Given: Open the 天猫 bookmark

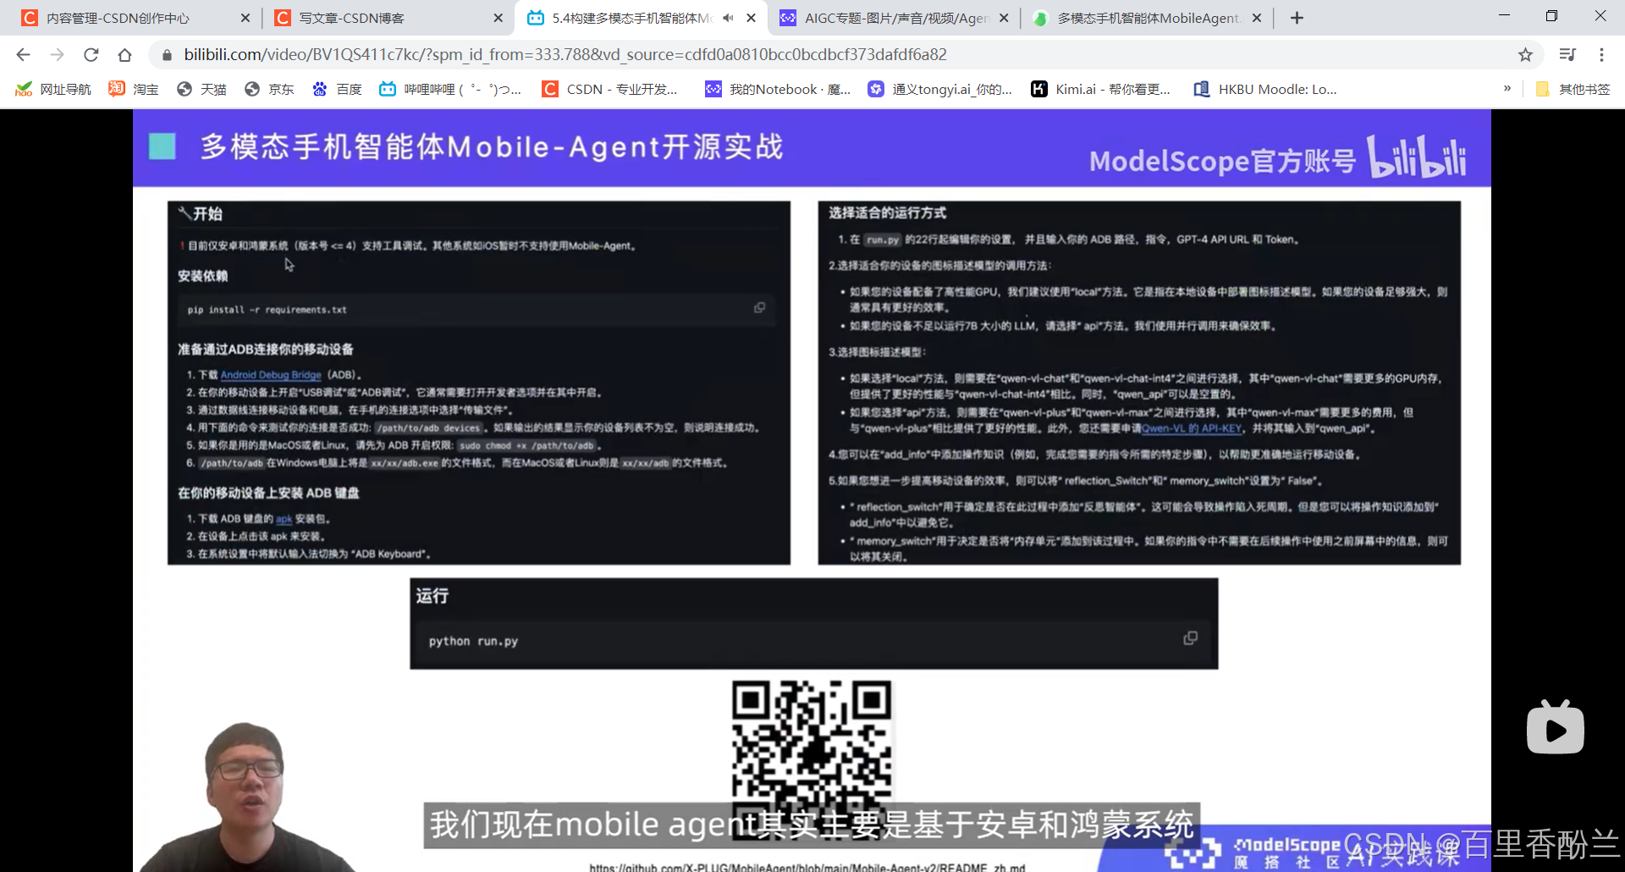Looking at the screenshot, I should coord(201,89).
